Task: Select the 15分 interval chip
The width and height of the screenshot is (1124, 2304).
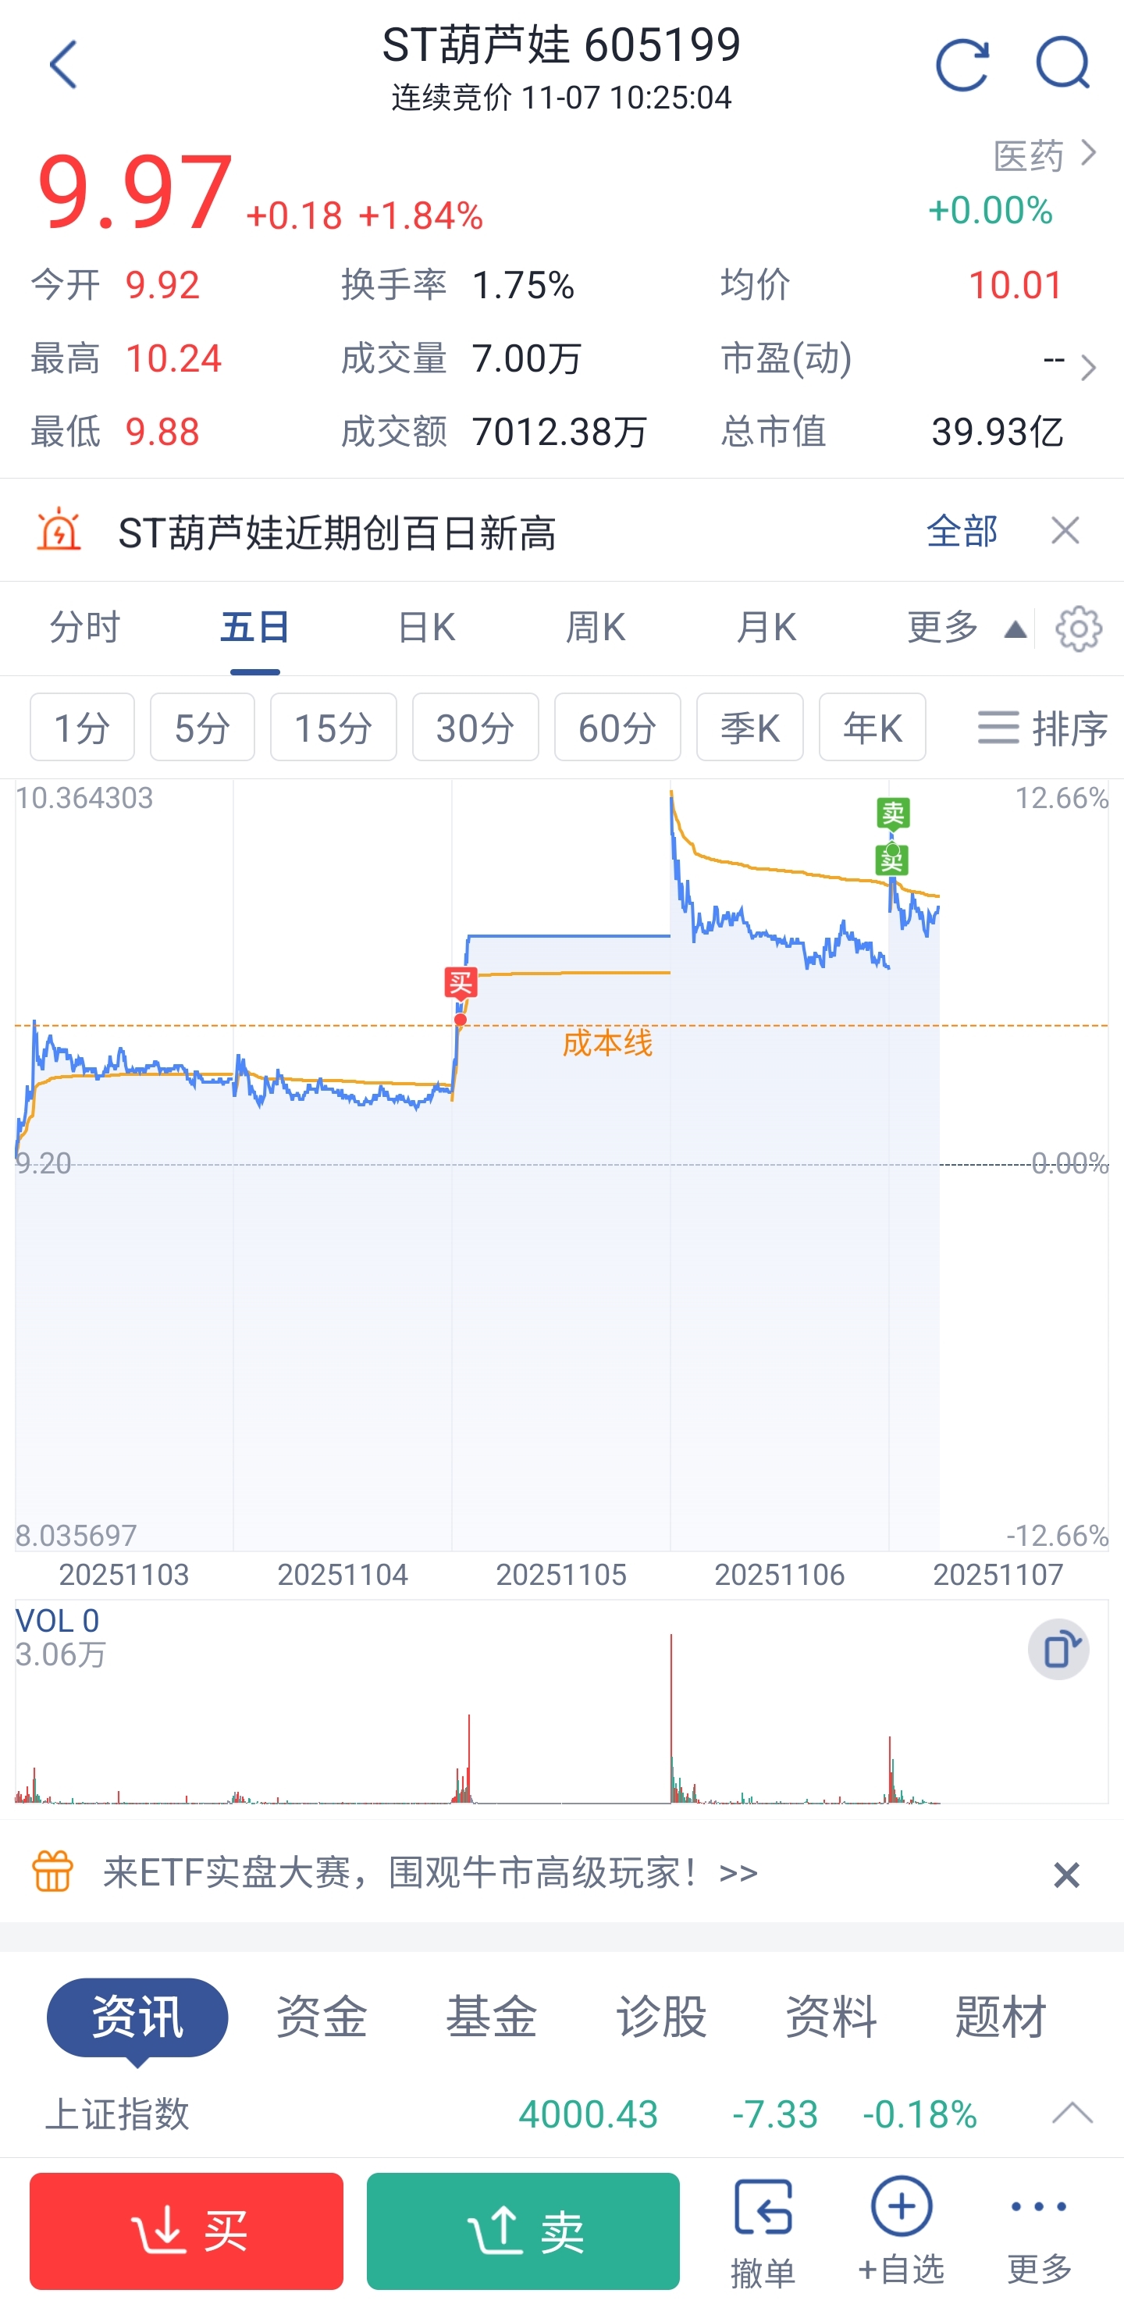Action: (333, 727)
